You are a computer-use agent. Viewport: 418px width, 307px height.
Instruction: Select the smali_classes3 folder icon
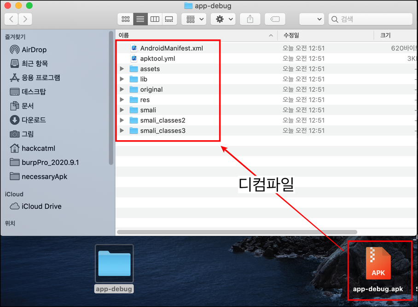(134, 130)
